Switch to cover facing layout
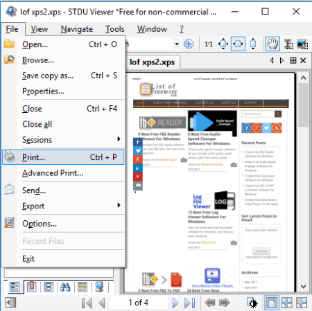This screenshot has width=312, height=311. coord(302,303)
